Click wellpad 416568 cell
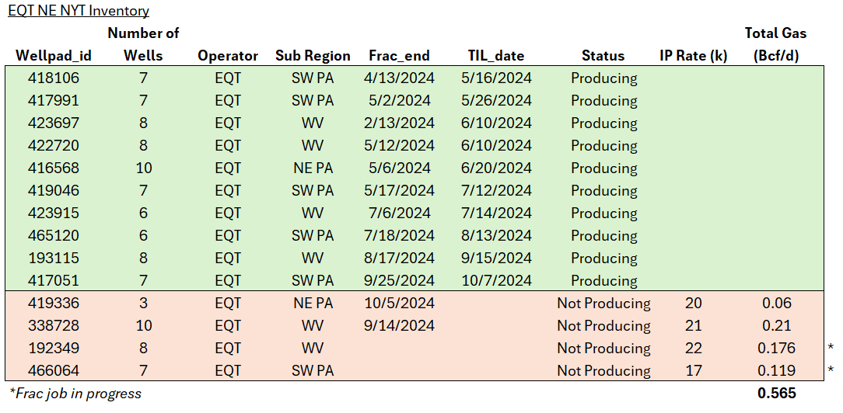Viewport: 843px width, 413px height. (x=53, y=168)
